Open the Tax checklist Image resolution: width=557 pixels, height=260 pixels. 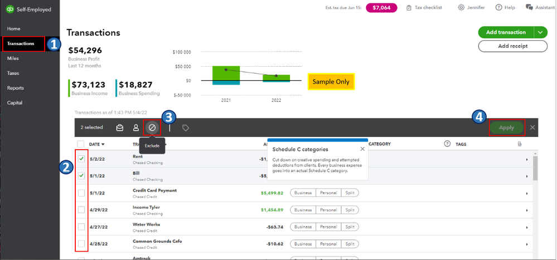(424, 7)
